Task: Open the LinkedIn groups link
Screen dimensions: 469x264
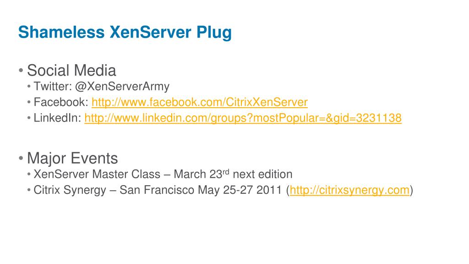Action: 243,118
